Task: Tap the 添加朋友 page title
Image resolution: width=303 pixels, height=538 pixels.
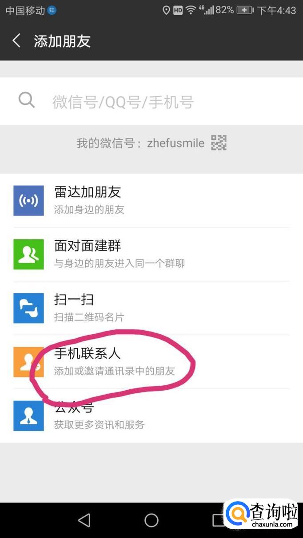Action: [62, 41]
